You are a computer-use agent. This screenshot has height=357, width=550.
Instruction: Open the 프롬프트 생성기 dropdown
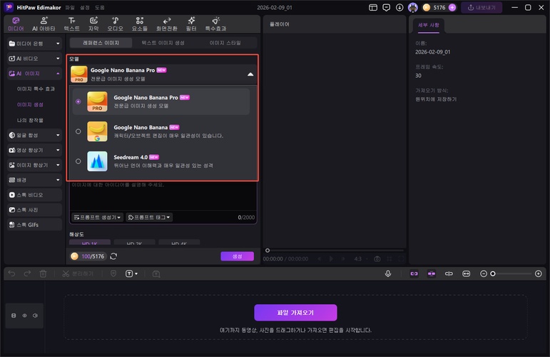click(97, 217)
